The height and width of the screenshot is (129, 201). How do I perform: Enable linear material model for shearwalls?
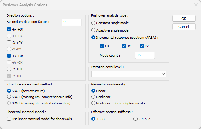coord(9,119)
